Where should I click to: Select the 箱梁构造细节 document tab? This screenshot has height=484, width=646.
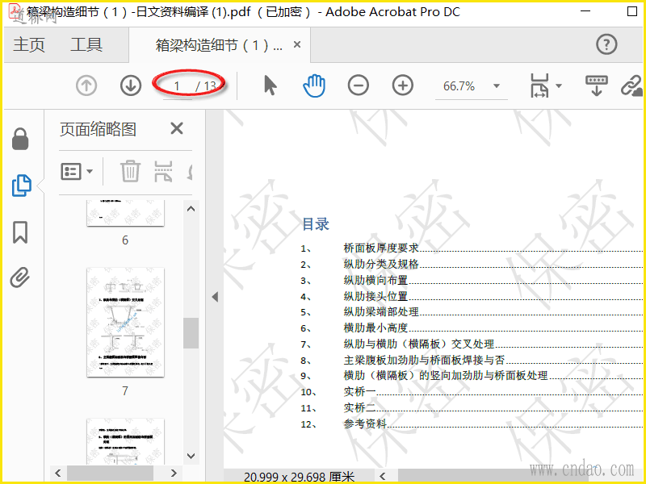tap(219, 45)
